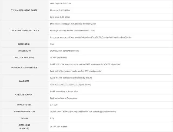Viewport: 173px width, 132px height.
Task: Click the 3.7~5.2V power supply value
Action: click(54, 105)
